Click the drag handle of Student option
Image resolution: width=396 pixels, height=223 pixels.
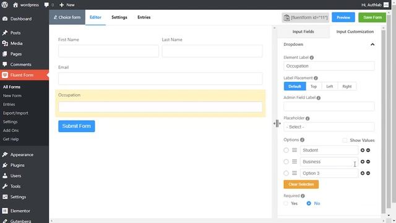point(295,150)
